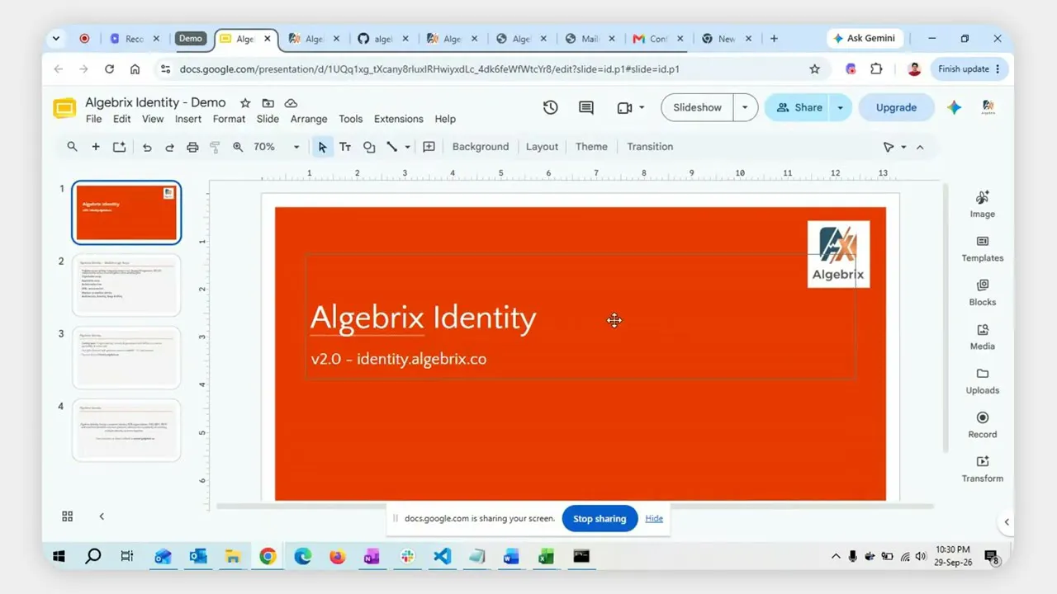Hide the menus with the toolbar up-chevron
This screenshot has height=594, width=1057.
pyautogui.click(x=920, y=147)
